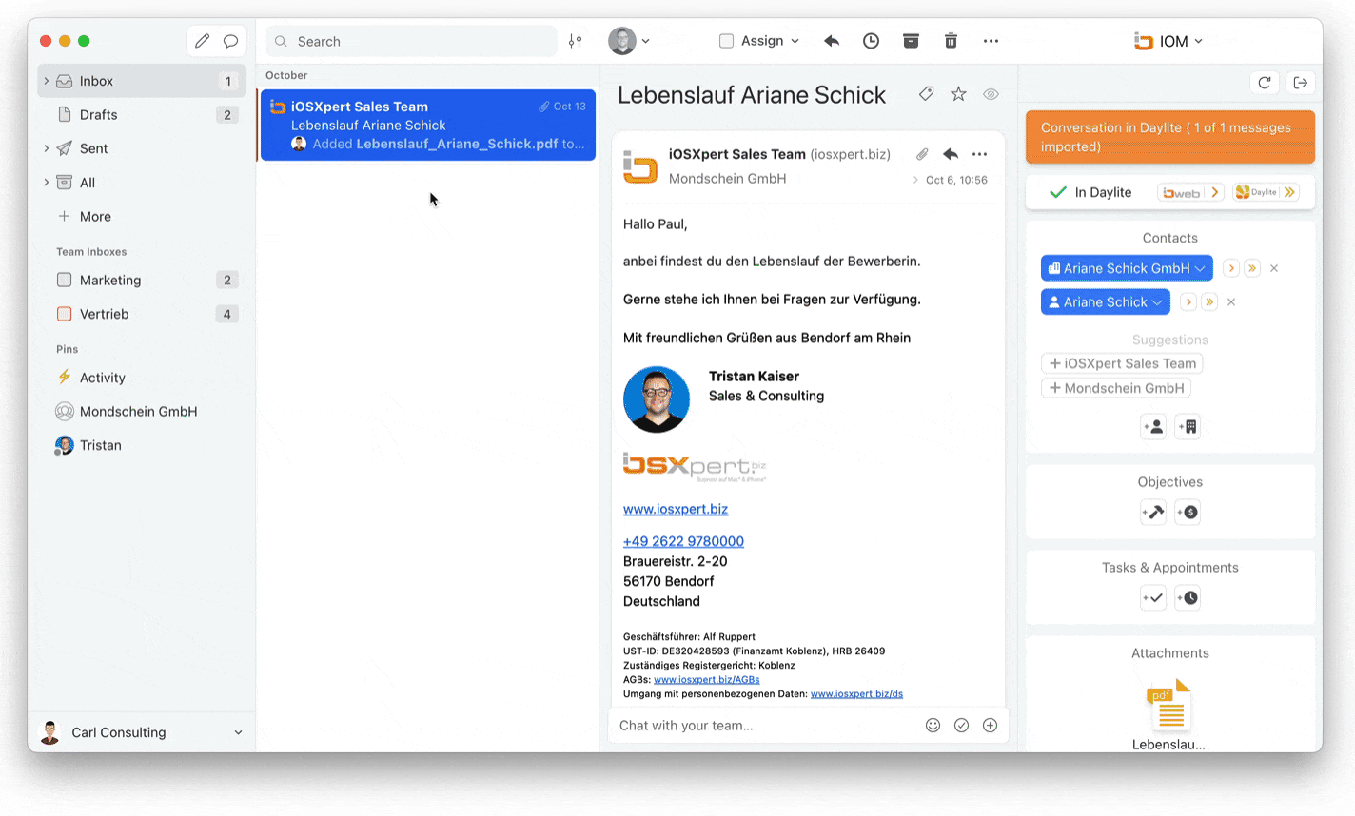The image size is (1355, 816).
Task: Expand the Inbox folder chevron
Action: [47, 81]
